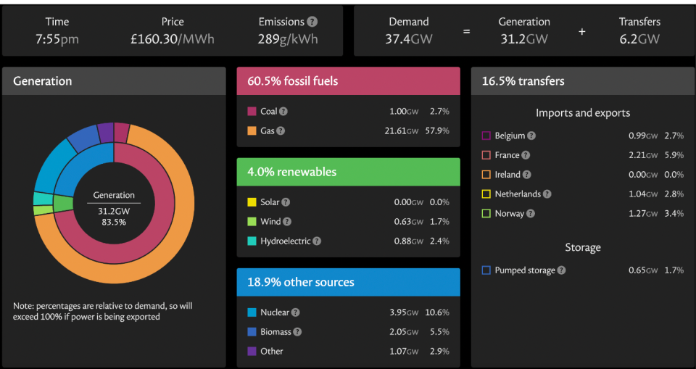This screenshot has height=369, width=696.
Task: Click the 16.5% transfers panel header
Action: [x=582, y=81]
